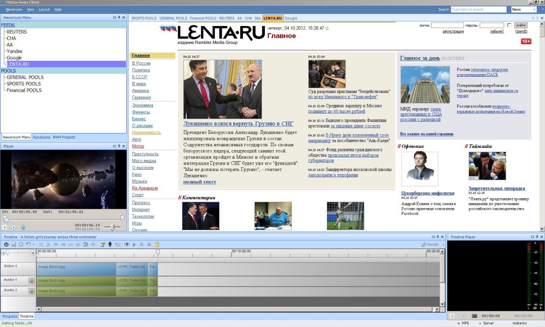Switch to the Rundowns tab
This screenshot has height=327, width=545.
[42, 137]
